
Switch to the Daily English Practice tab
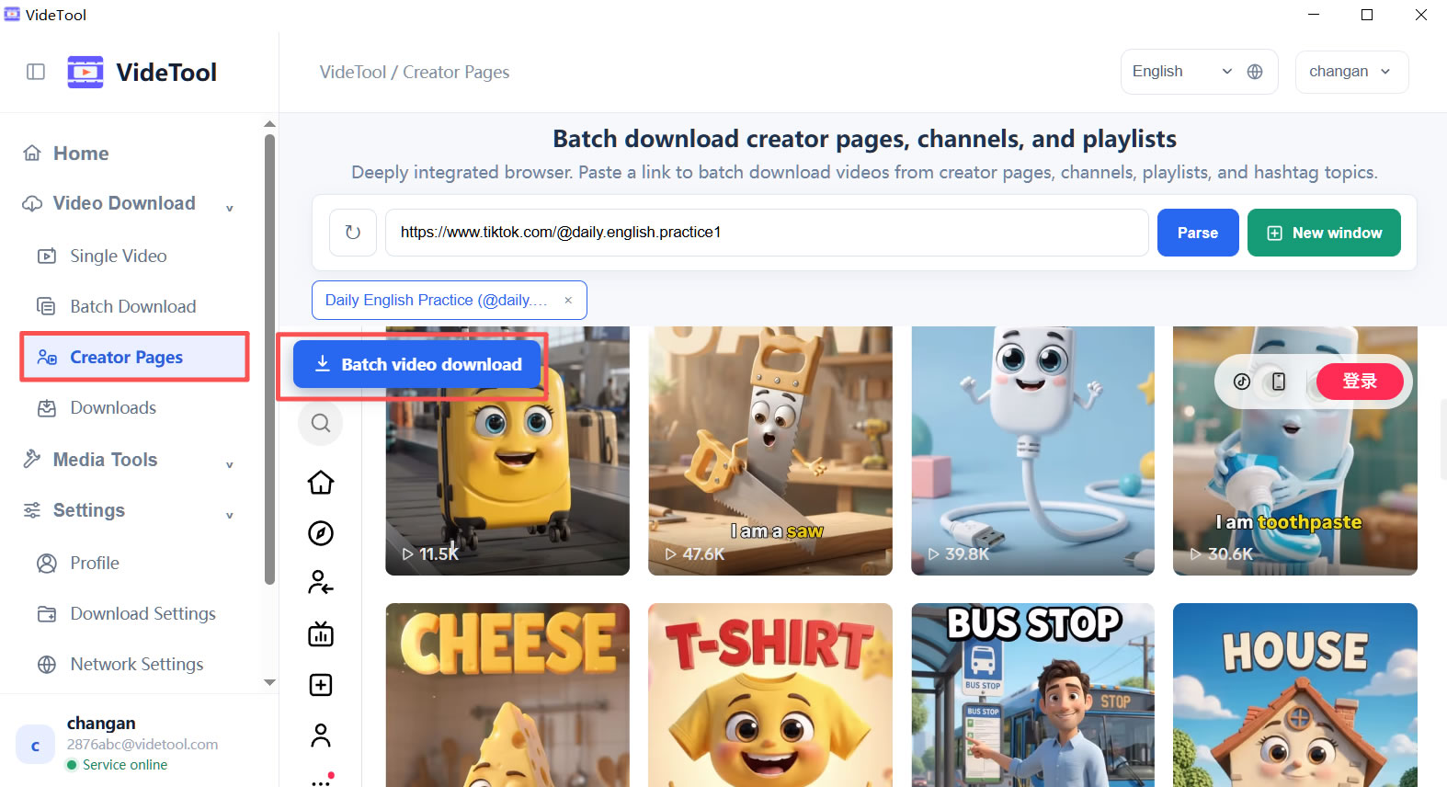click(x=436, y=301)
